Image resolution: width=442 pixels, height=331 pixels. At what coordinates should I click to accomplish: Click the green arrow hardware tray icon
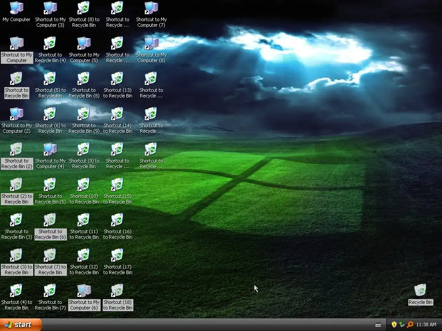pos(402,325)
